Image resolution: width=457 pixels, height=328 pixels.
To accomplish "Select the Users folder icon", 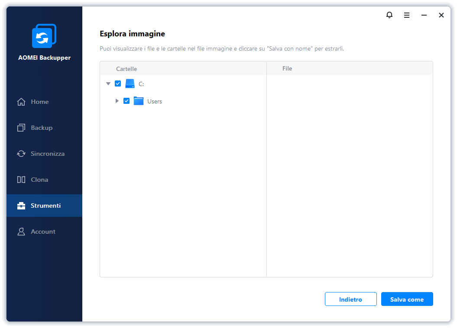I will pyautogui.click(x=139, y=101).
